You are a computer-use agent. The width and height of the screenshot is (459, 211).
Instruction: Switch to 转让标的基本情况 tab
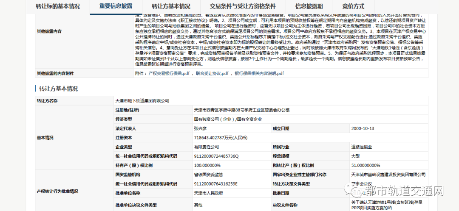coord(58,6)
